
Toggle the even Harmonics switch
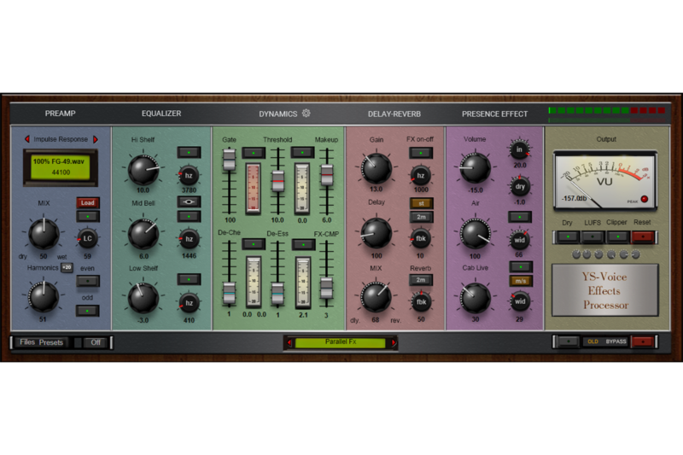(87, 281)
